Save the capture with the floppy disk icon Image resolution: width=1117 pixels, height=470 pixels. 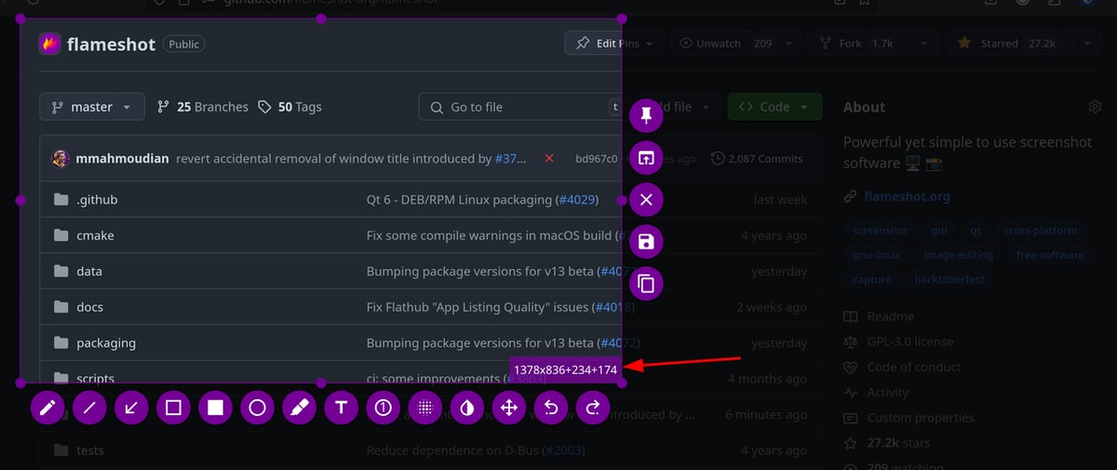(646, 242)
